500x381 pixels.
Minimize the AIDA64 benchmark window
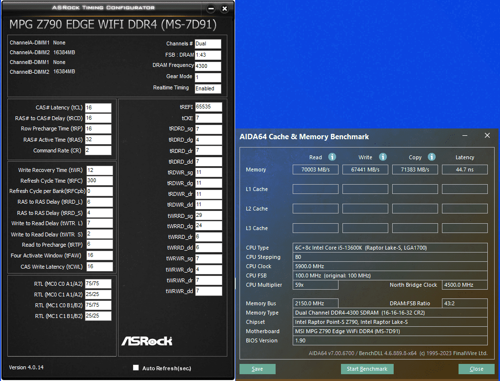point(465,135)
